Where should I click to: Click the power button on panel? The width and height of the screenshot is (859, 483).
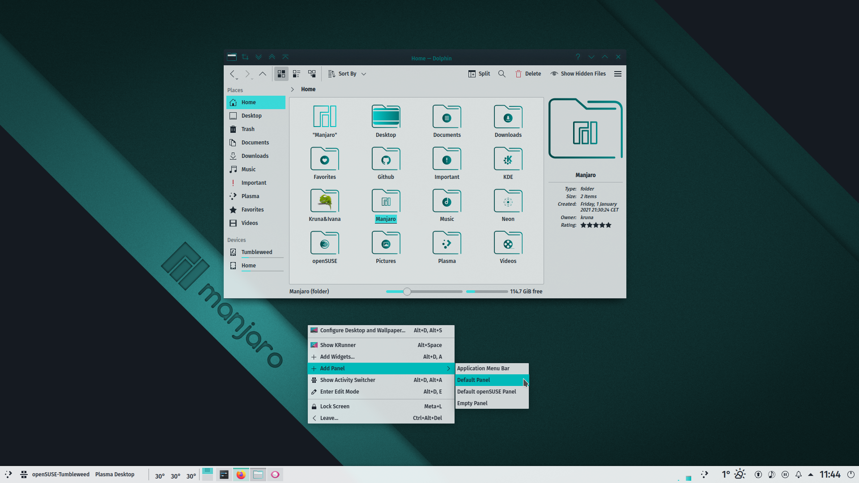click(x=851, y=475)
